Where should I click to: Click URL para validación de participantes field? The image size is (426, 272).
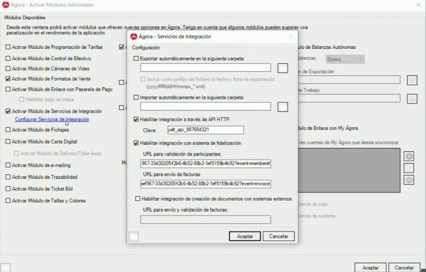point(206,163)
